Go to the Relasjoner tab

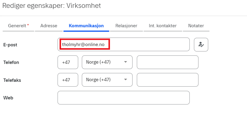coord(126,26)
